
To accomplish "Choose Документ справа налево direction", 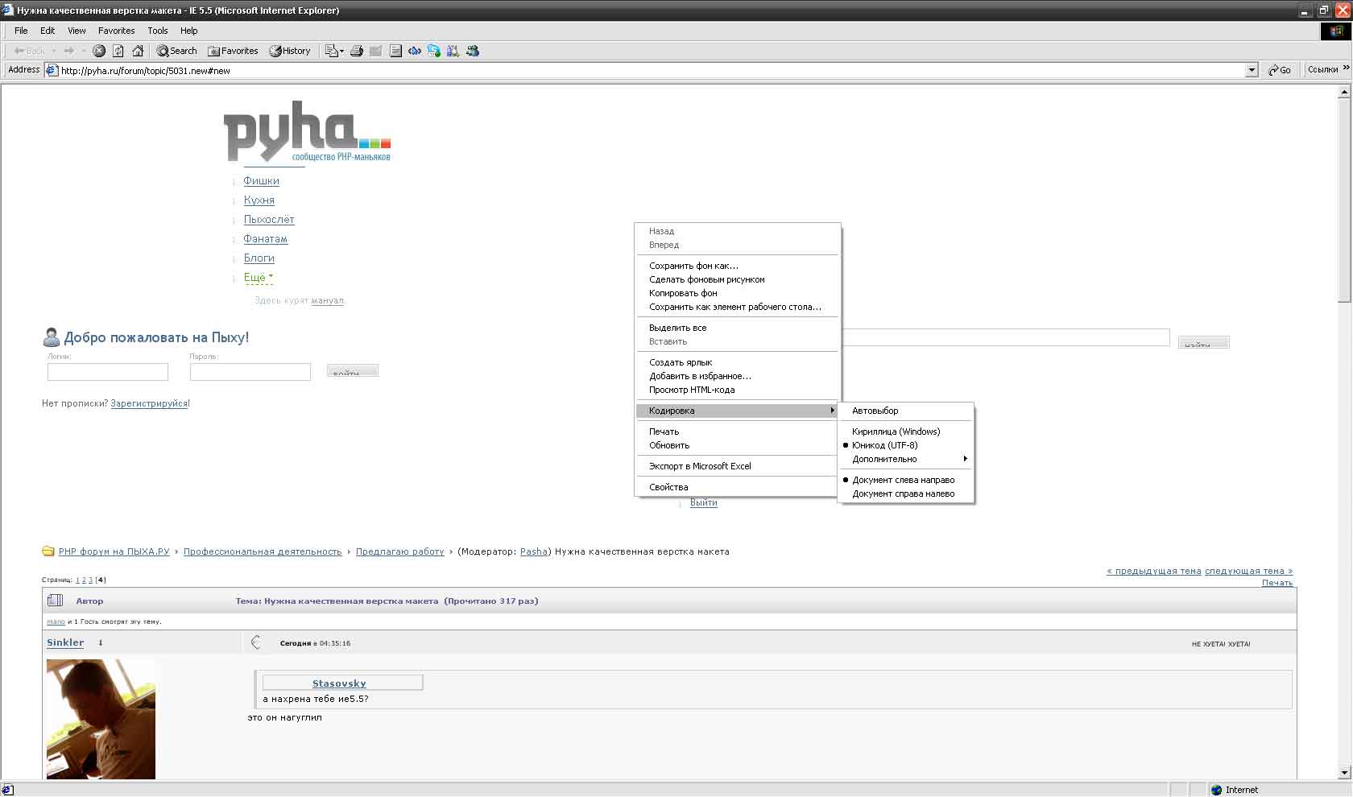I will [903, 494].
